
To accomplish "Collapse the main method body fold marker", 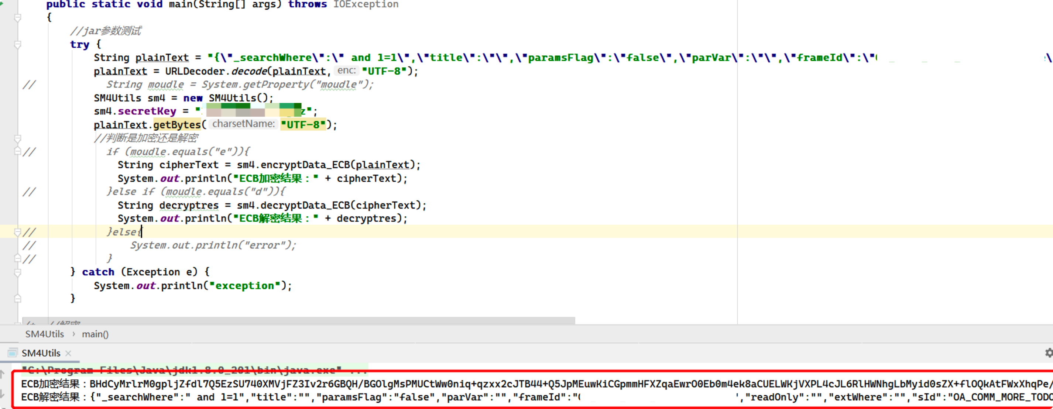I will click(18, 18).
